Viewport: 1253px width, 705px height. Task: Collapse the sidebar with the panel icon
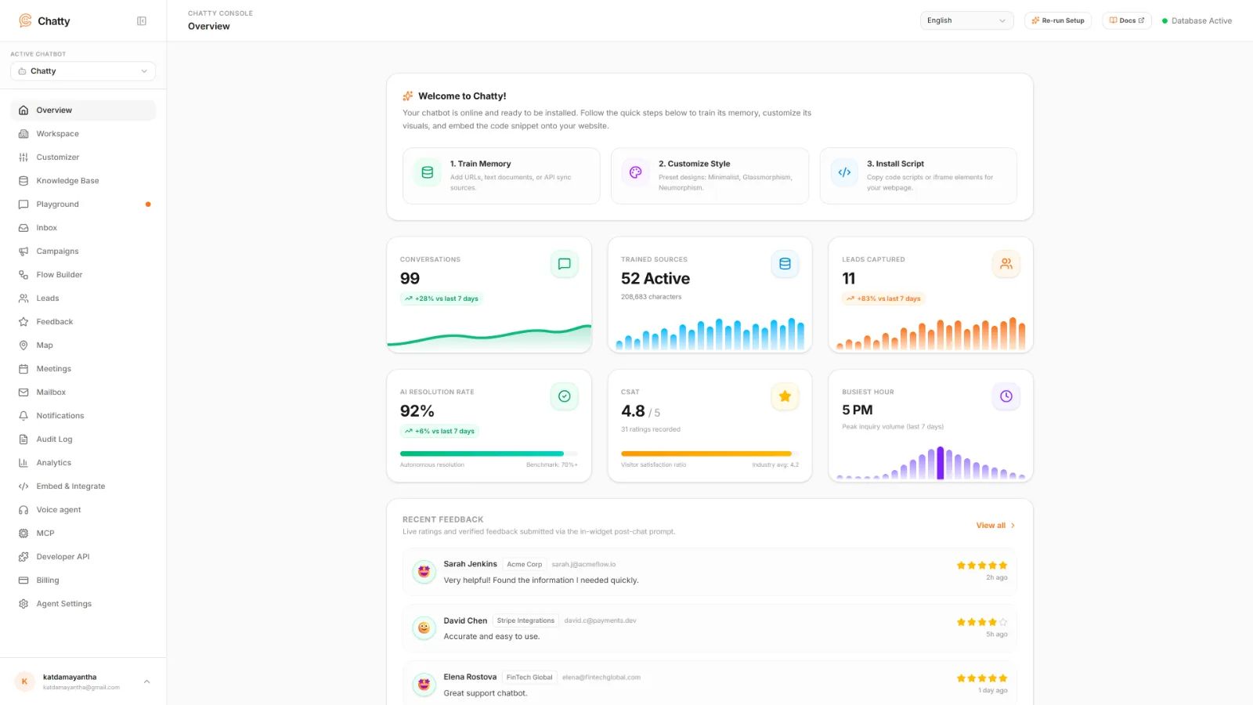point(142,21)
